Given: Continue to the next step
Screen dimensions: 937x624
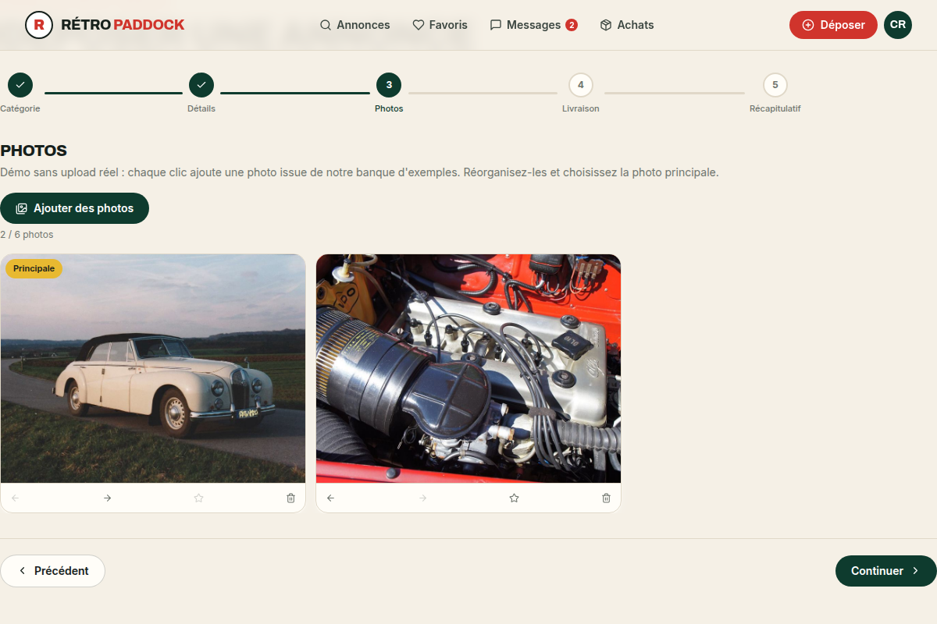Looking at the screenshot, I should (x=886, y=571).
